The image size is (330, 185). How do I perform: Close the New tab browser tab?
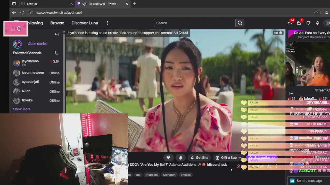(71, 4)
